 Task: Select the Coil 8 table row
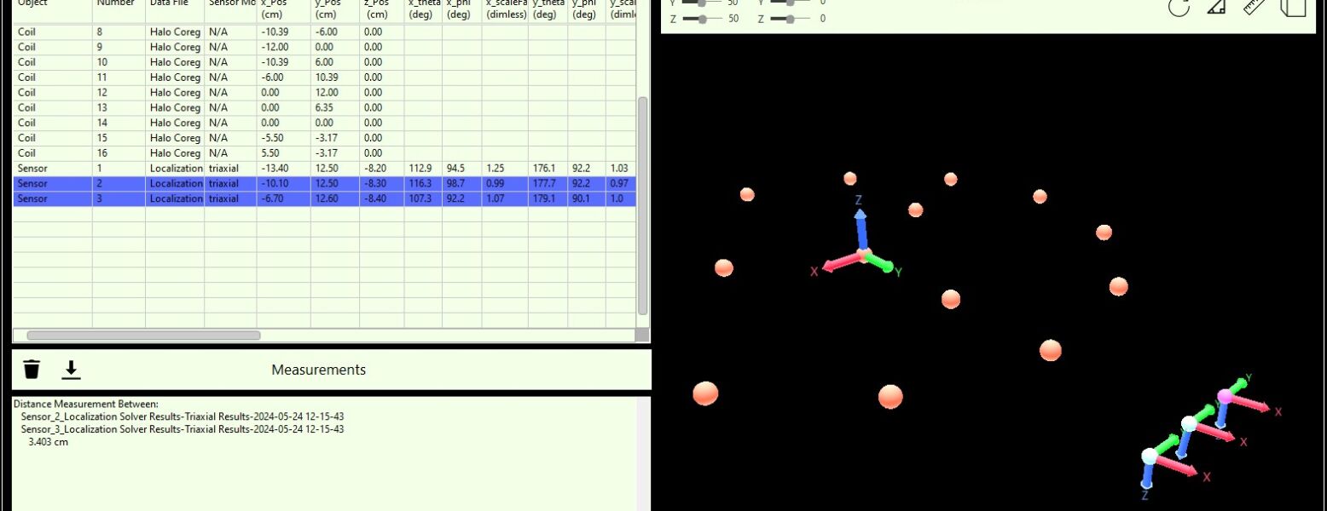coord(324,32)
